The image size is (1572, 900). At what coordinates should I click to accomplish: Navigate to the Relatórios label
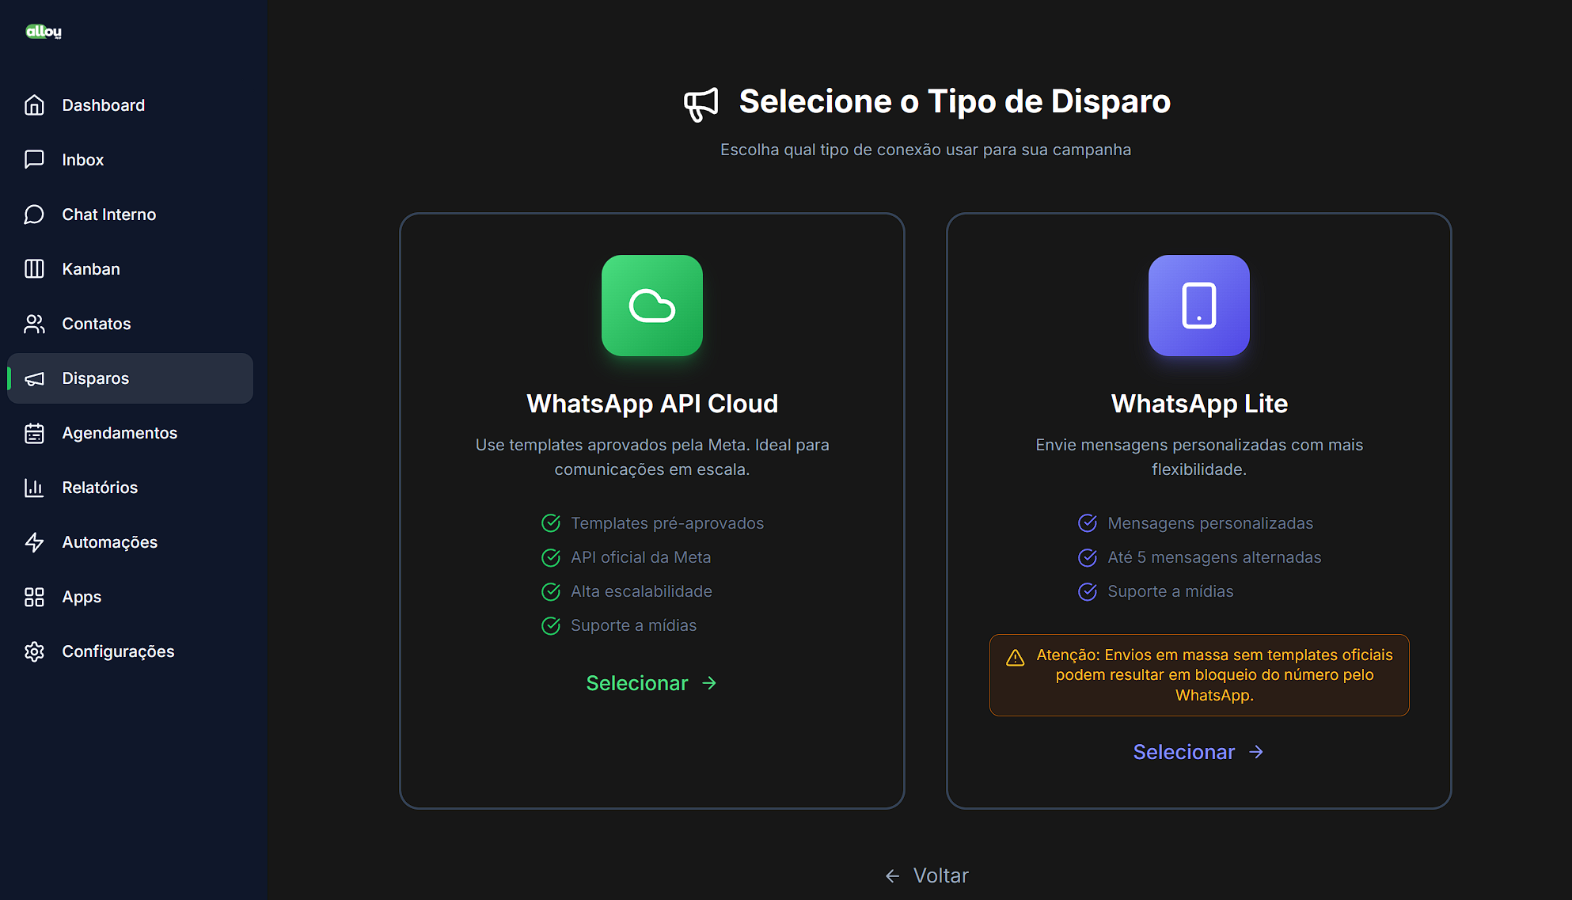pos(100,488)
